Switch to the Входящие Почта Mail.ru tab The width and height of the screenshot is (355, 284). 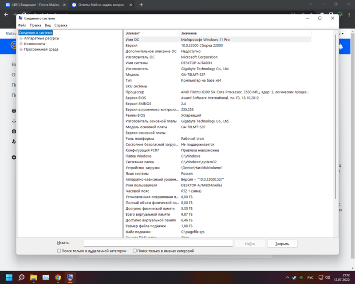tap(36, 5)
